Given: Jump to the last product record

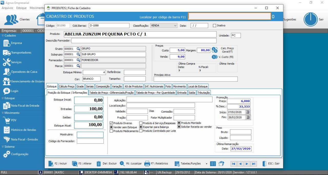Looking at the screenshot, I should 253,164.
